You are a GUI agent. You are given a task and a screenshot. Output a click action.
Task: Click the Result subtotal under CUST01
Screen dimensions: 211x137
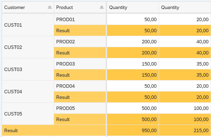click(80, 31)
